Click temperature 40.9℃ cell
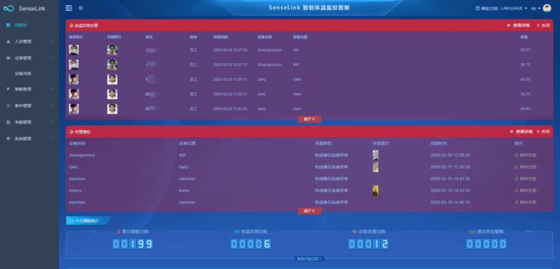 tap(525, 109)
